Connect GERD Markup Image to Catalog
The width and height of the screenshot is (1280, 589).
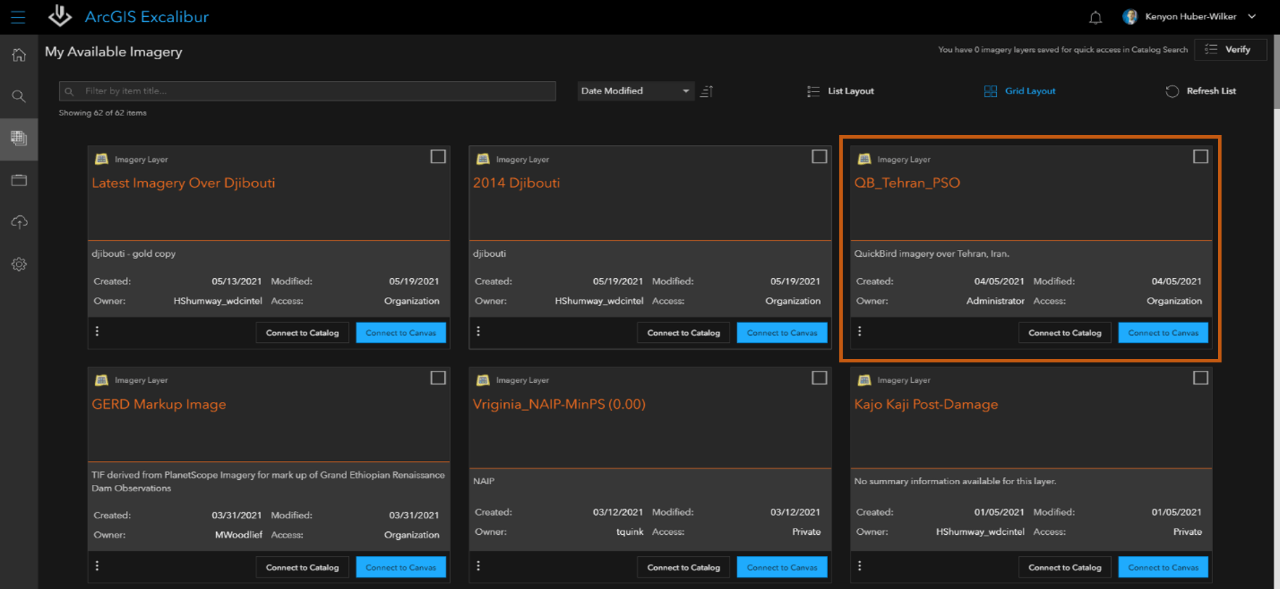(302, 567)
